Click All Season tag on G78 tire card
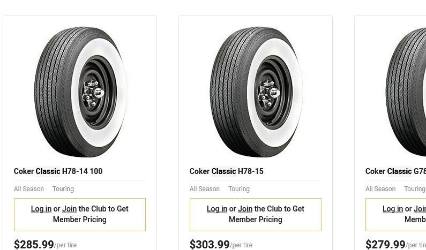 (380, 189)
